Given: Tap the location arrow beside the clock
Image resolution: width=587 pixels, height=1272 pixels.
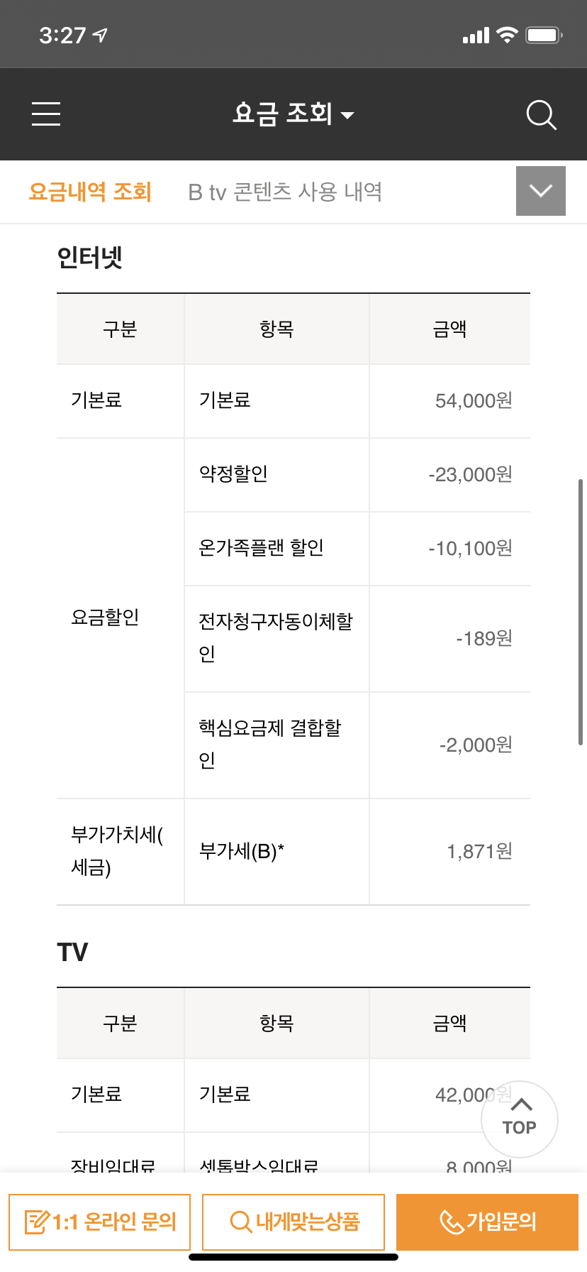Looking at the screenshot, I should pos(100,35).
